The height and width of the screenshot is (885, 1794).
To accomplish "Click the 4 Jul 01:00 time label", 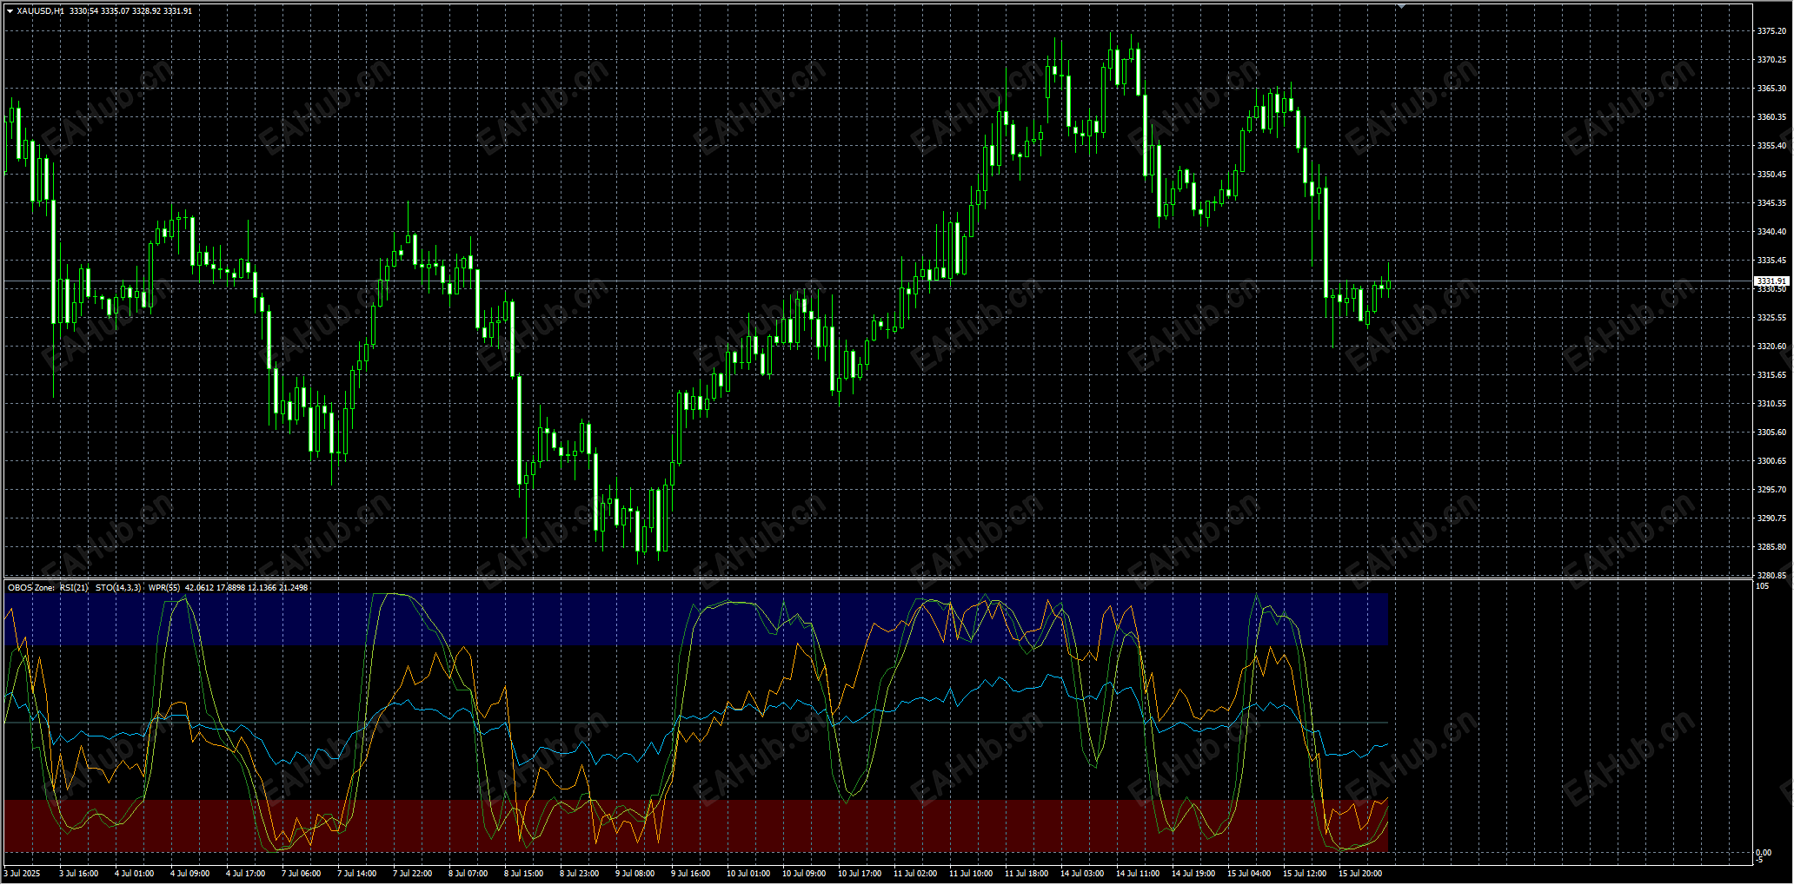I will [x=135, y=874].
